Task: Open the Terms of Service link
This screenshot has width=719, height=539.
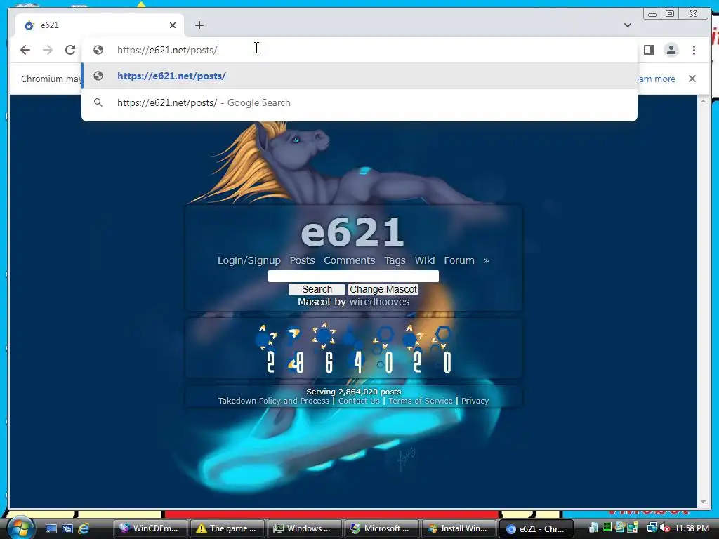Action: click(x=421, y=401)
